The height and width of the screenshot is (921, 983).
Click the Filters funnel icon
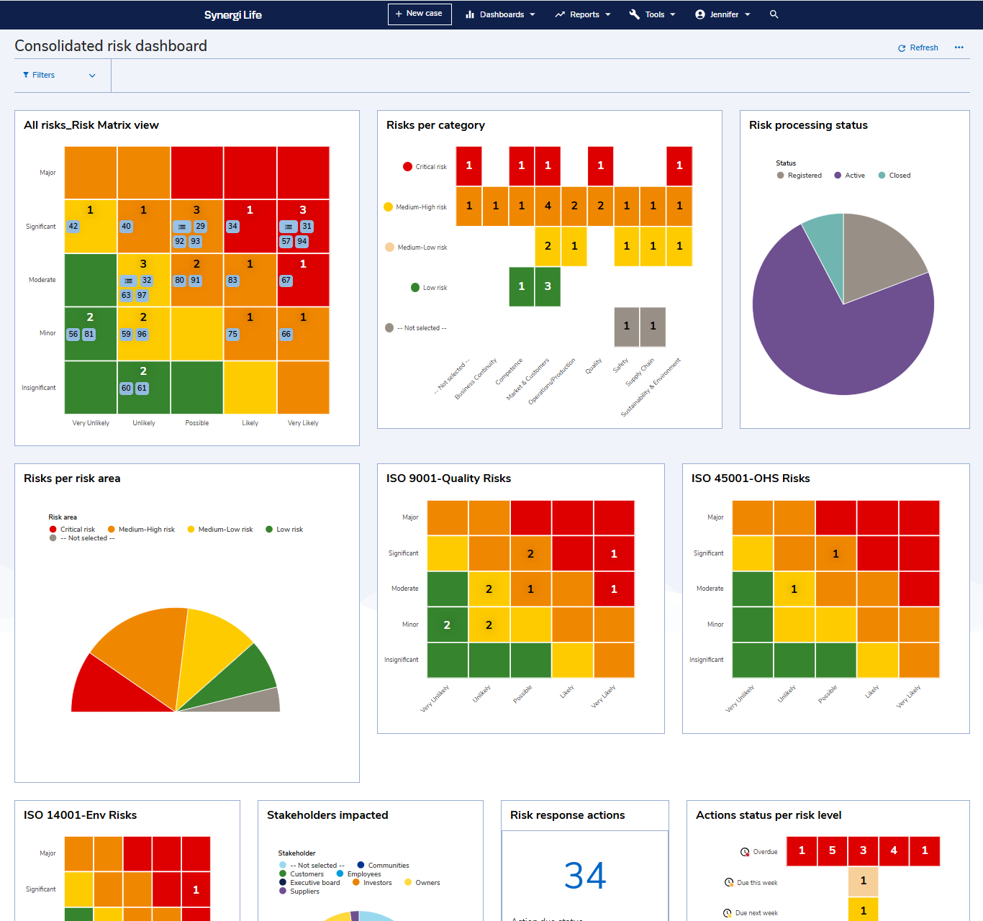click(27, 75)
